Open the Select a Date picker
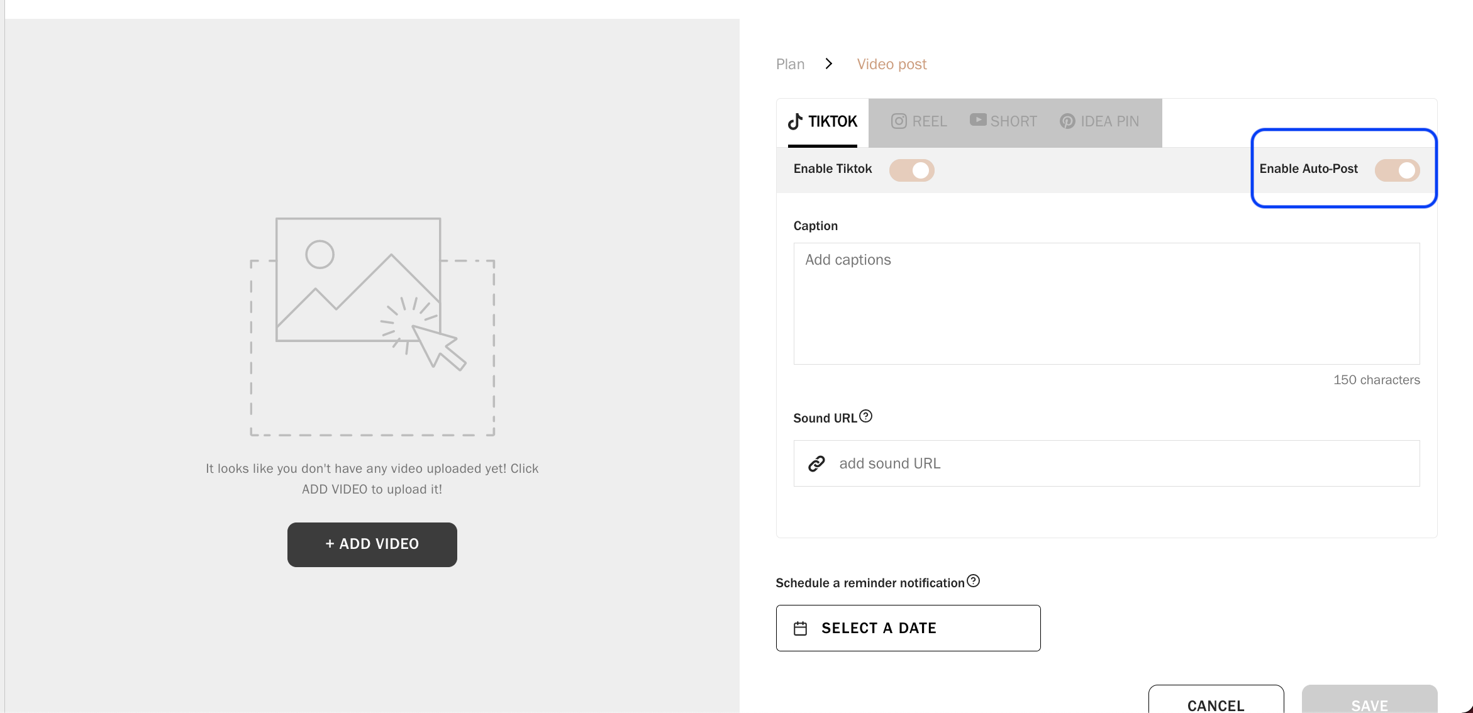The width and height of the screenshot is (1473, 713). (908, 628)
